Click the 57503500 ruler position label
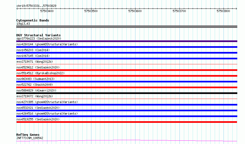245x144 pixels. [x=91, y=11]
